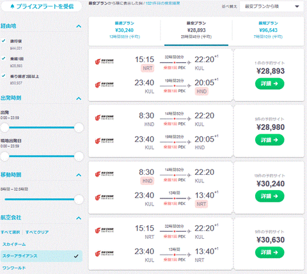Image resolution: width=307 pixels, height=274 pixels.
Task: Click the 移動時間 duration slider handle
Action: coord(79,199)
